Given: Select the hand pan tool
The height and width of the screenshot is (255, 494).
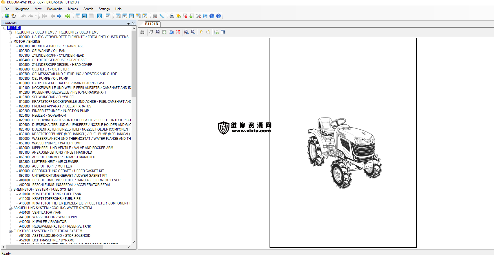Looking at the screenshot, I should 151,32.
